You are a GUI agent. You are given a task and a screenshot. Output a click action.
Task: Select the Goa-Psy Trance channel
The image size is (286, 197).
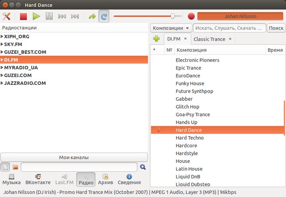pyautogui.click(x=218, y=114)
